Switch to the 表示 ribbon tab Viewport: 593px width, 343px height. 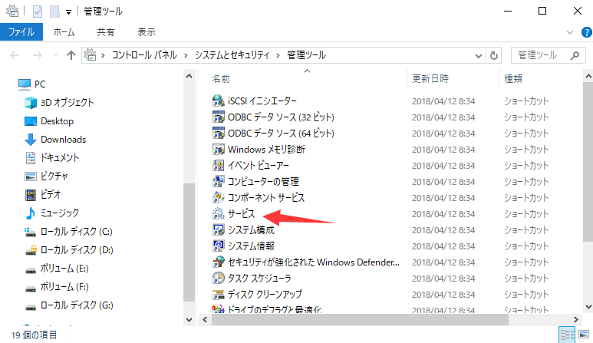click(147, 32)
